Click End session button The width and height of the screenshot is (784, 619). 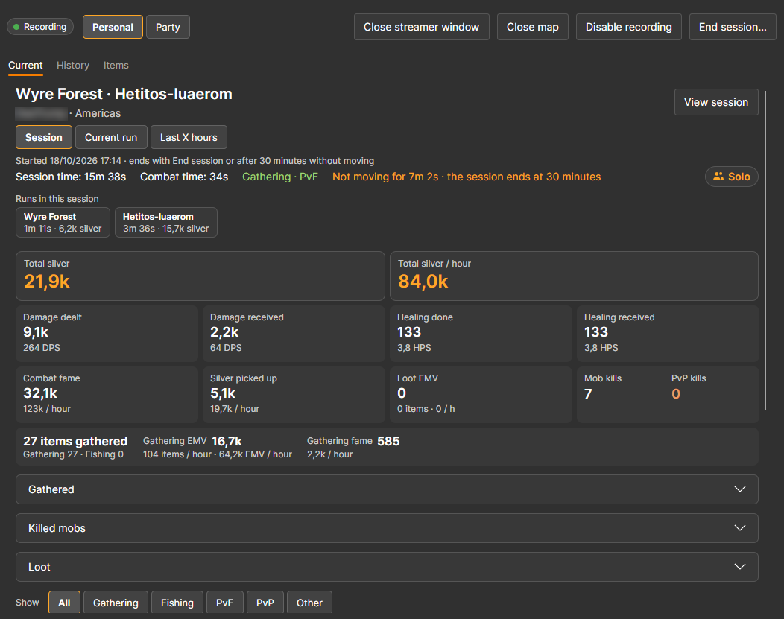(733, 27)
